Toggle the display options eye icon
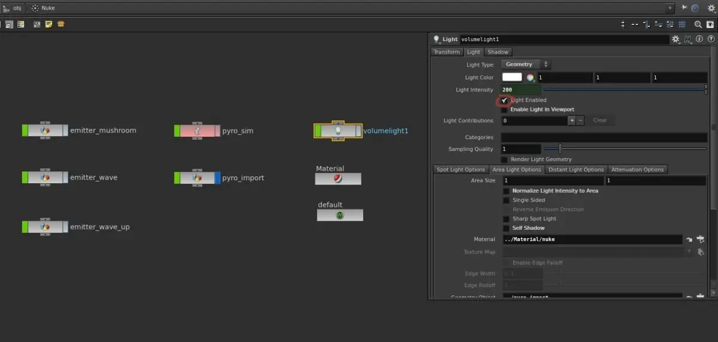 point(710,24)
